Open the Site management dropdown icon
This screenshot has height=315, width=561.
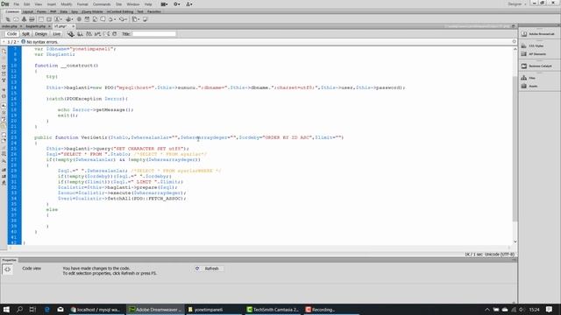click(x=189, y=4)
